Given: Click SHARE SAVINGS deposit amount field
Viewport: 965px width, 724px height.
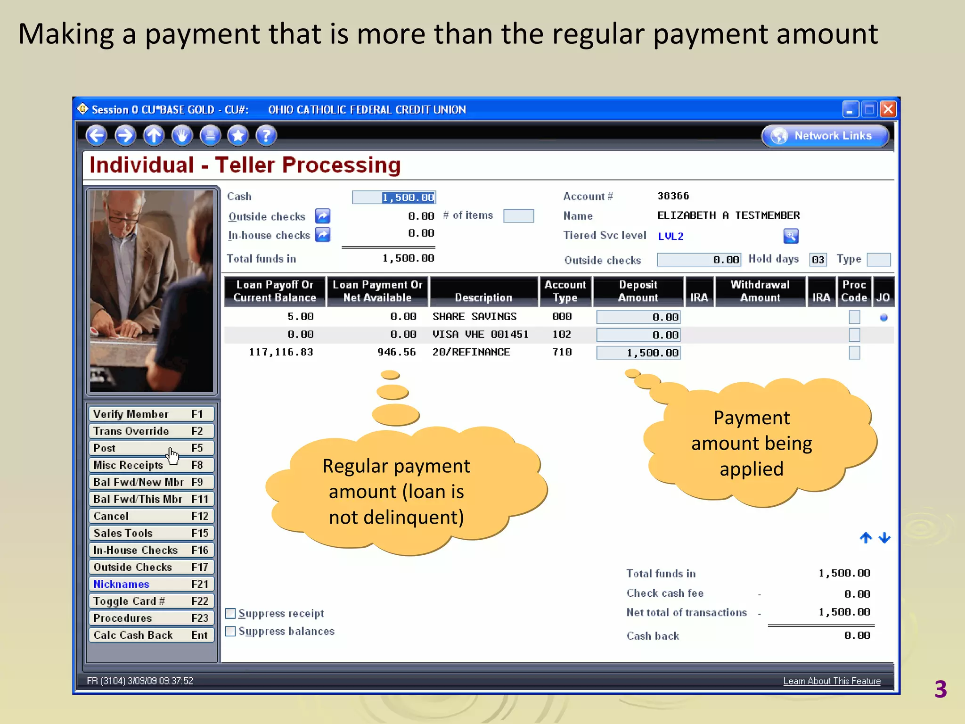Looking at the screenshot, I should click(x=638, y=317).
